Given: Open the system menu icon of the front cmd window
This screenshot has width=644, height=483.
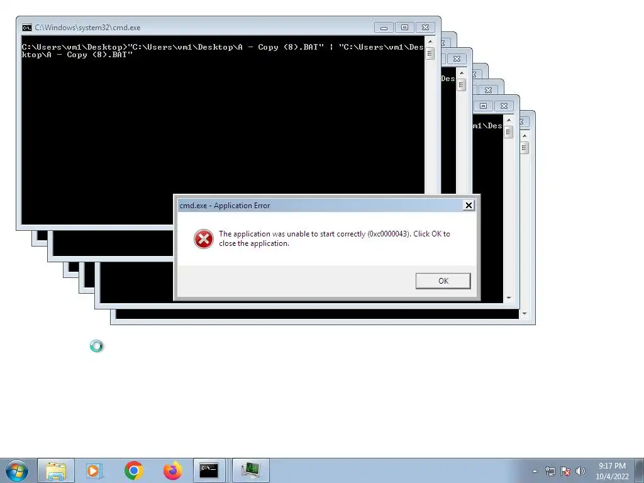Looking at the screenshot, I should 26,28.
